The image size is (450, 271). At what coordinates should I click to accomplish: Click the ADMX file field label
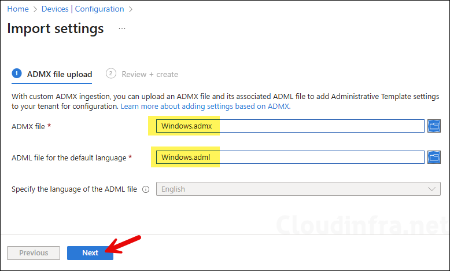coord(29,126)
